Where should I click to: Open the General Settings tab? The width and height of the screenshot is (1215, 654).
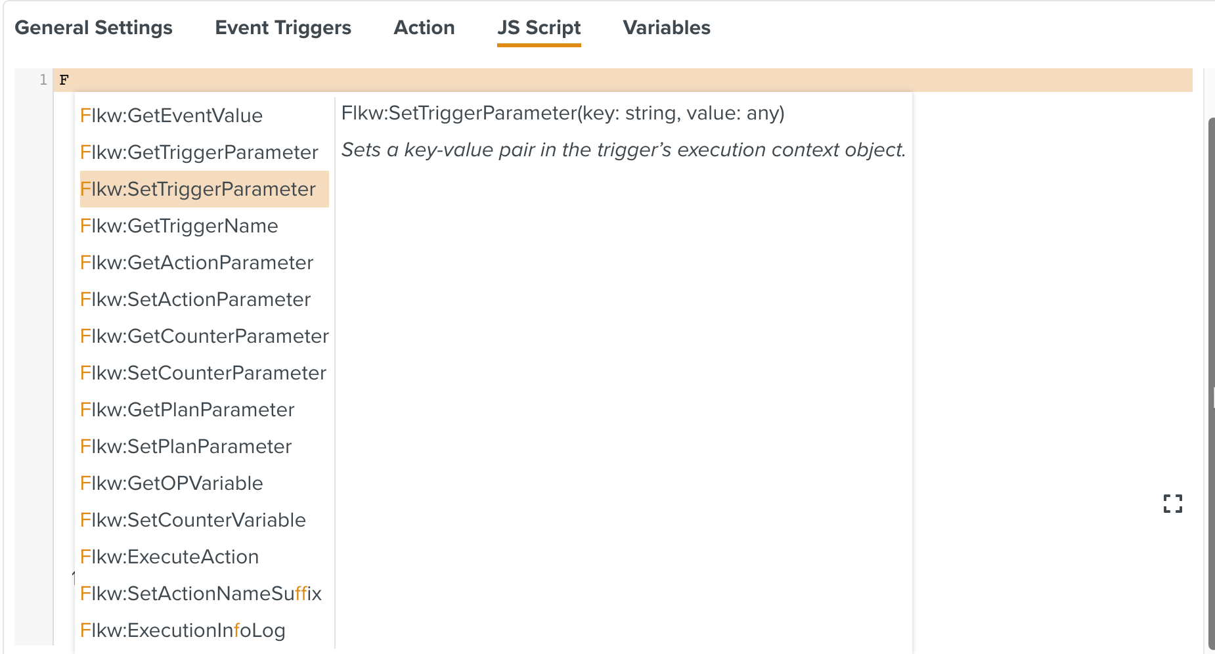93,28
